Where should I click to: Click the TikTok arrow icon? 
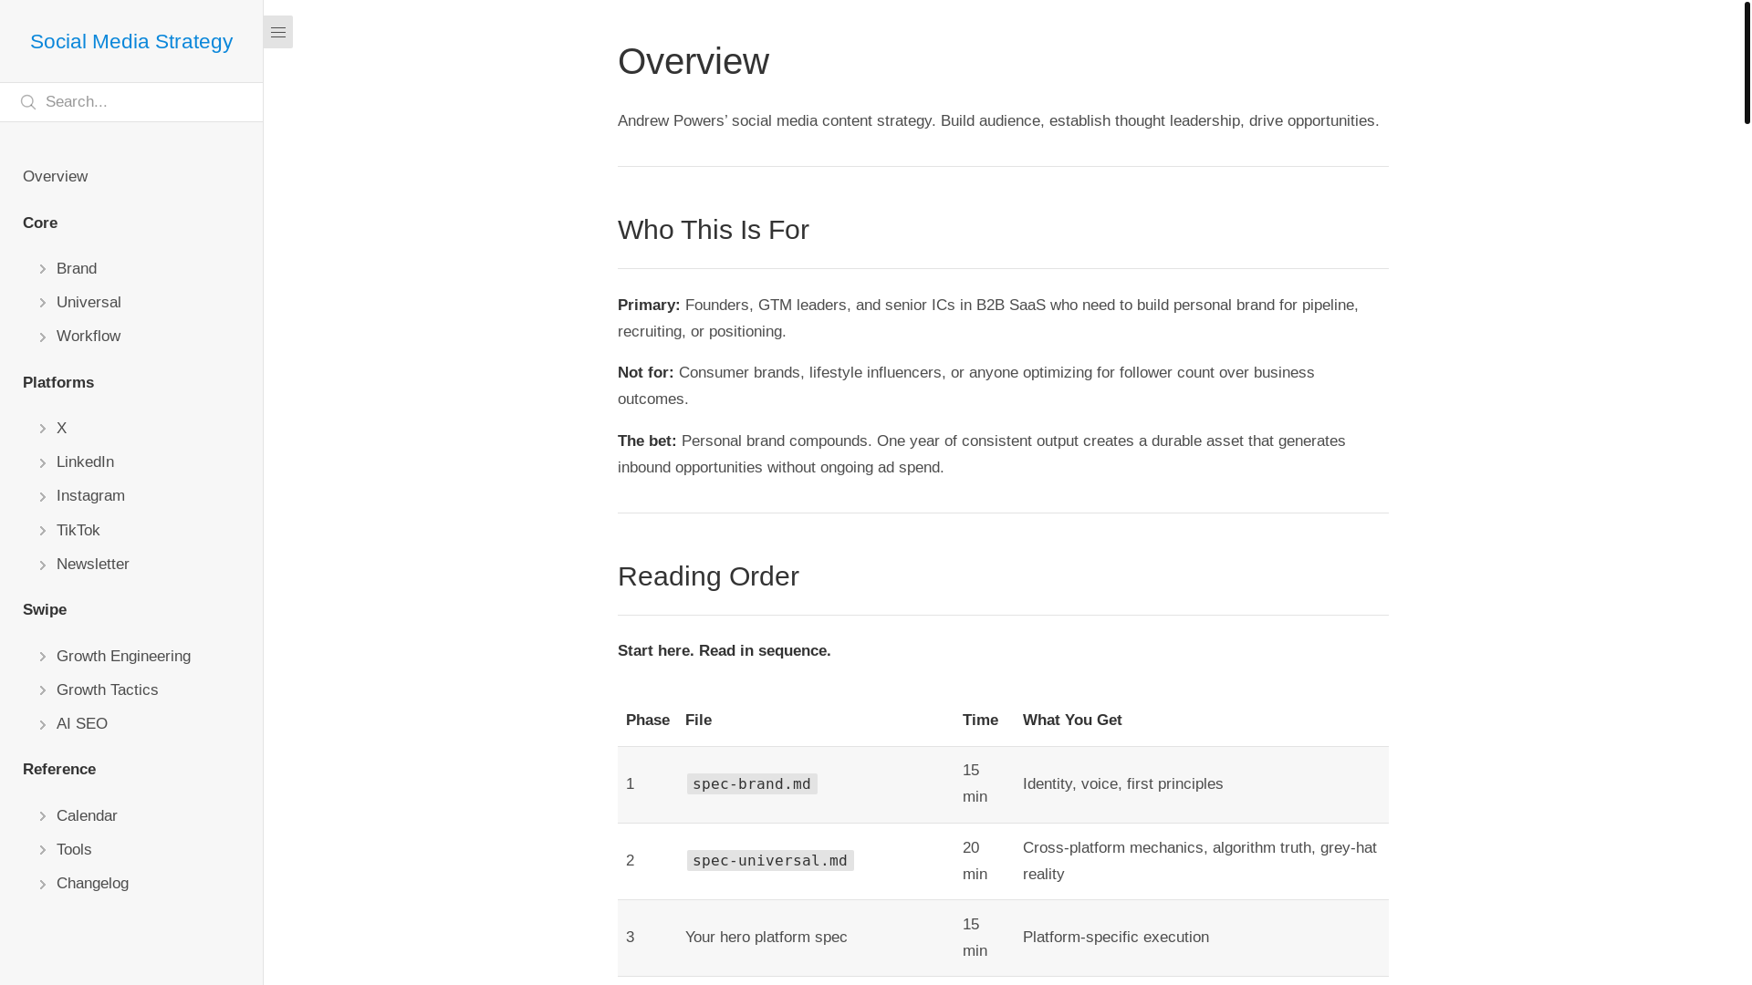coord(43,531)
